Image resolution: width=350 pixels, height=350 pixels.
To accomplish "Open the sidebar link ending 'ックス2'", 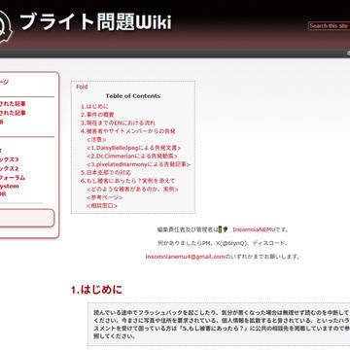I will [9, 168].
